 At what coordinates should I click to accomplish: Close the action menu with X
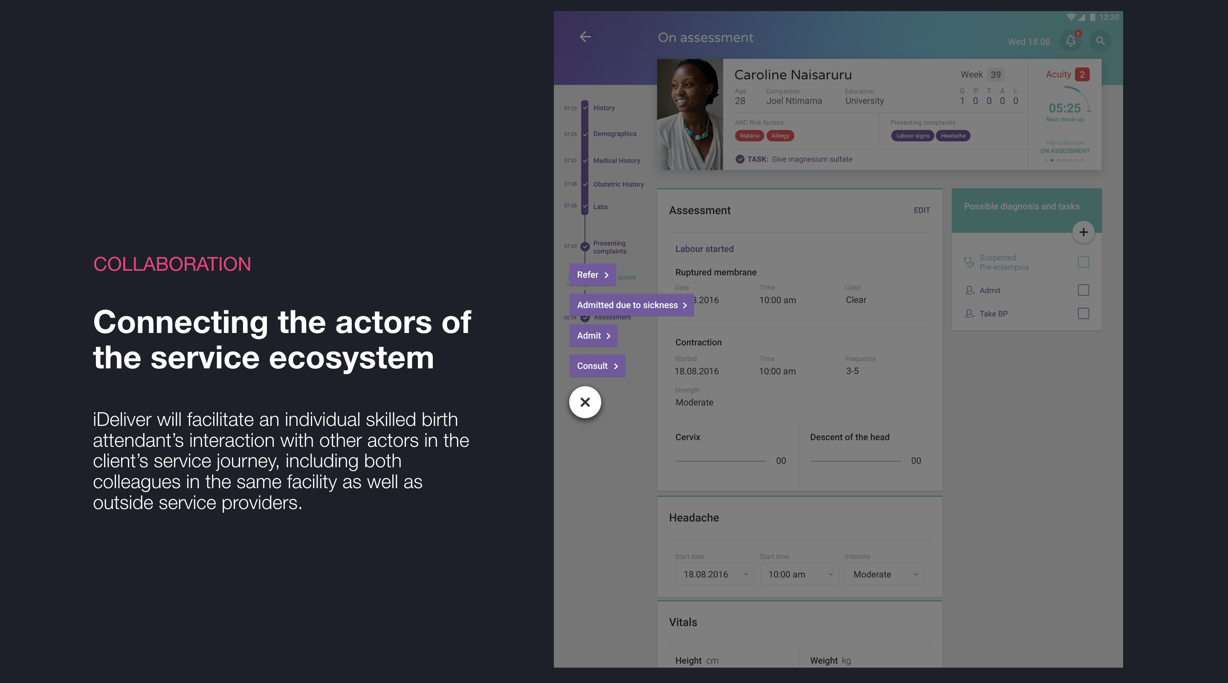point(585,402)
